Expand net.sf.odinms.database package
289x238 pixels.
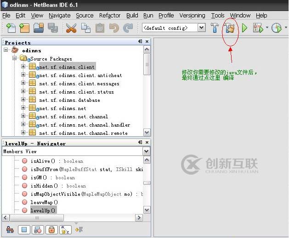click(x=23, y=100)
